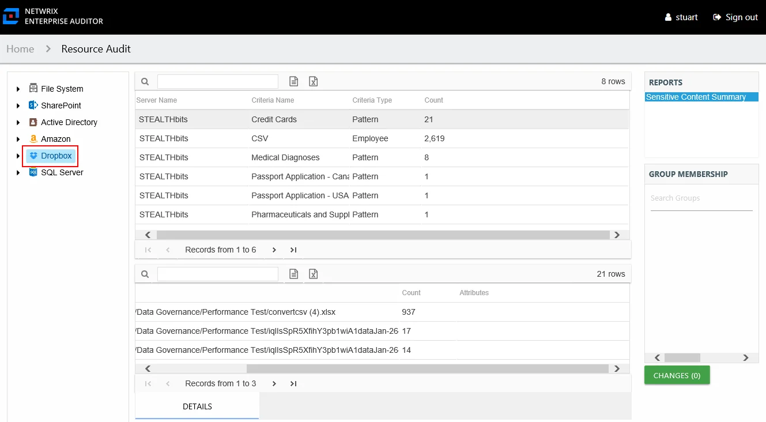This screenshot has width=766, height=422.
Task: Click the Active Directory icon
Action: click(33, 122)
